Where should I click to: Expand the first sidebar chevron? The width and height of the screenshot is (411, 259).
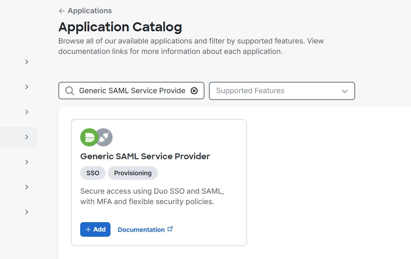tap(27, 62)
